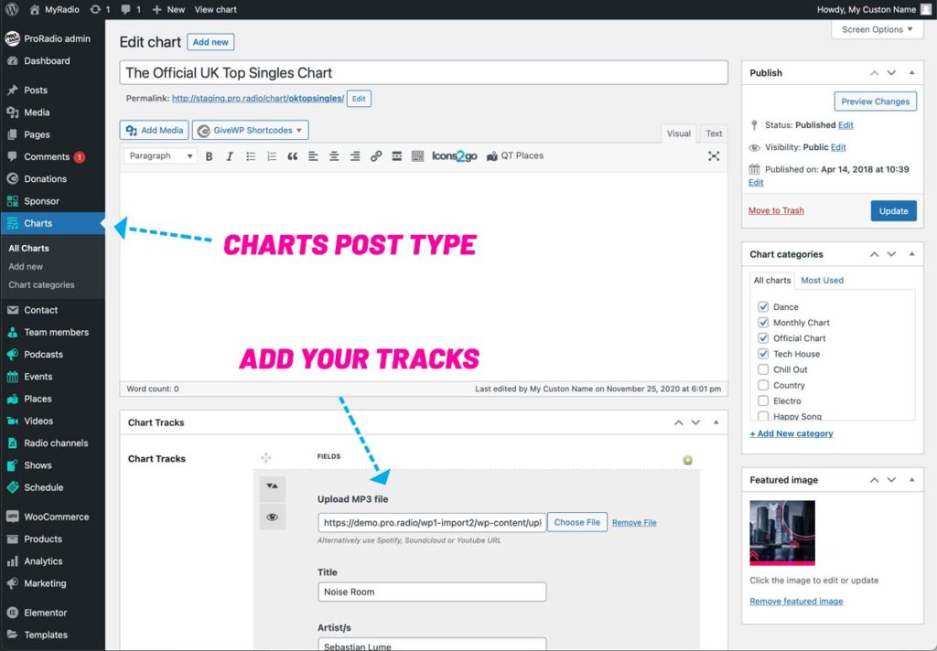
Task: Uncheck the Dance category checkbox
Action: pyautogui.click(x=763, y=307)
